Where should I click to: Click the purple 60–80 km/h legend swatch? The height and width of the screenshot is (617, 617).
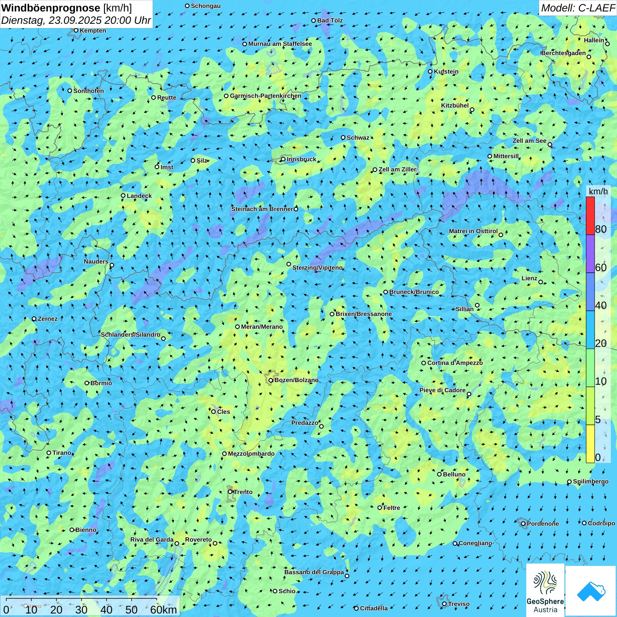coord(590,254)
